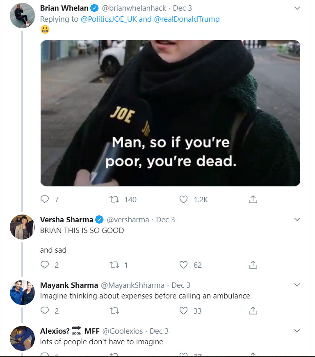
Task: Open Mayank Sharma tweet options chevron
Action: (x=297, y=285)
